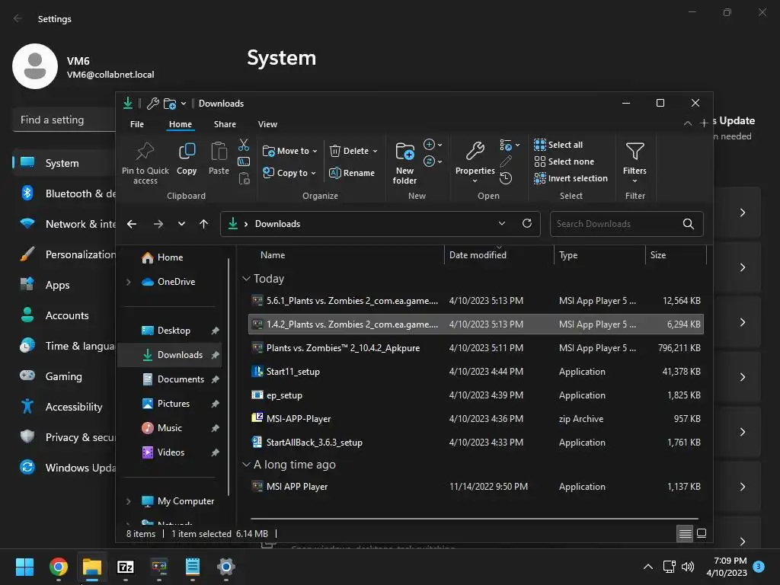This screenshot has width=780, height=585.
Task: Go forward in File Explorer navigation
Action: (x=158, y=224)
